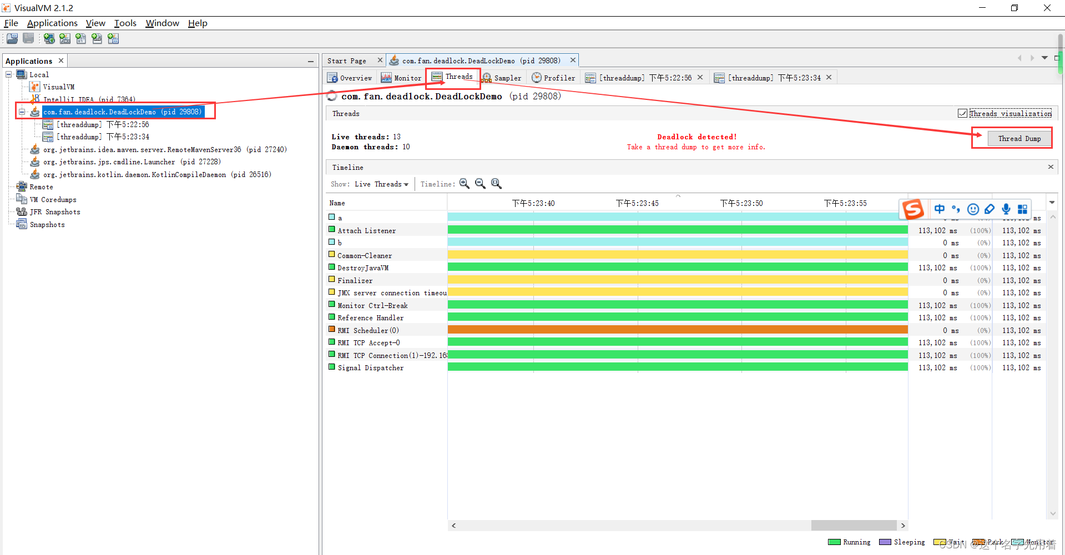Viewport: 1065px width, 555px height.
Task: Open the File menu
Action: tap(11, 23)
